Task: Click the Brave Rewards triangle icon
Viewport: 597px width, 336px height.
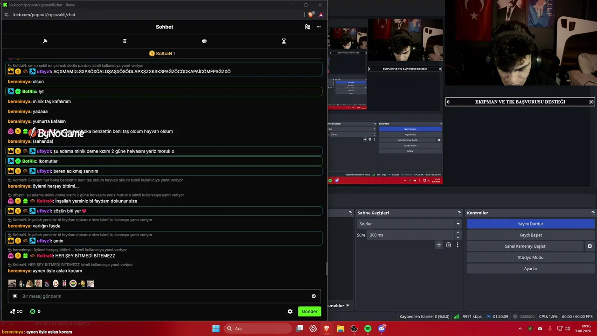Action: click(321, 14)
